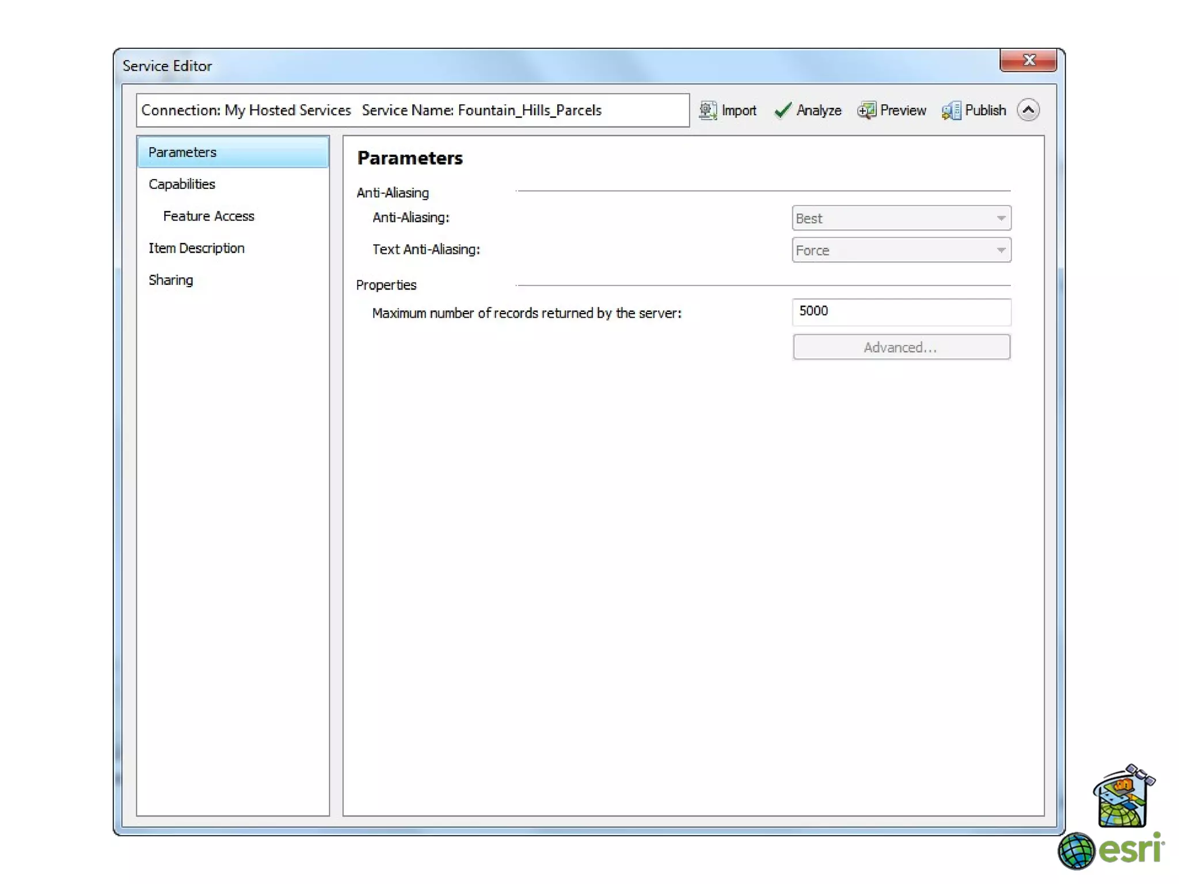Select the Parameters section in the sidebar
The image size is (1179, 884).
click(182, 152)
